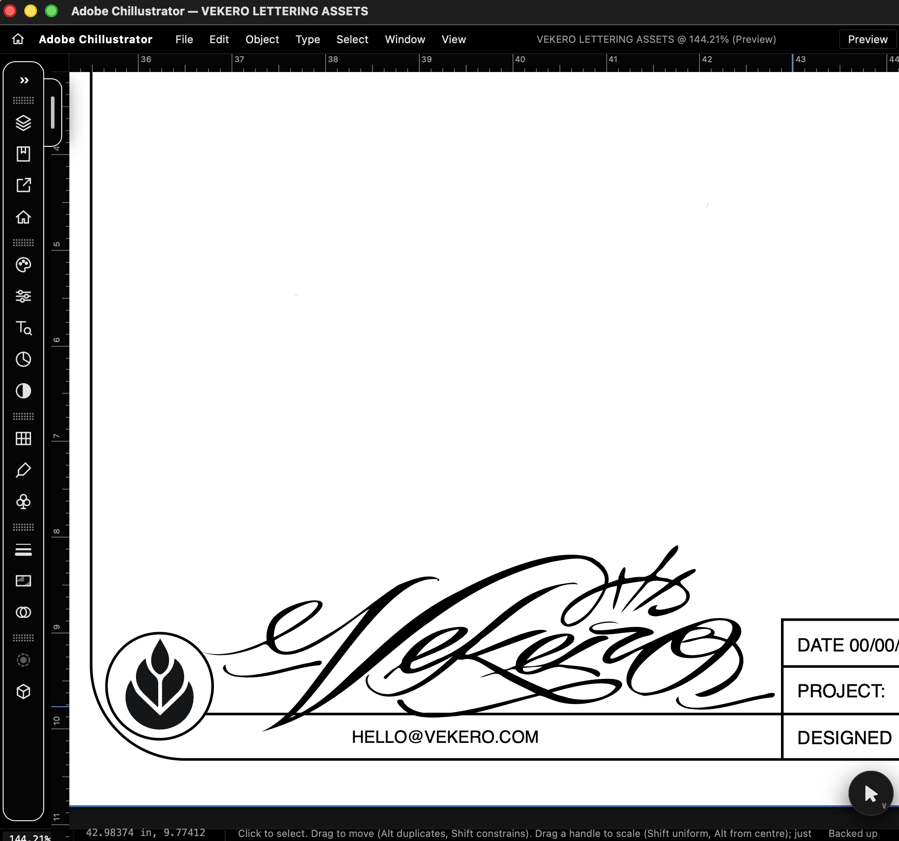Toggle the half-circle contrast icon

[x=23, y=391]
